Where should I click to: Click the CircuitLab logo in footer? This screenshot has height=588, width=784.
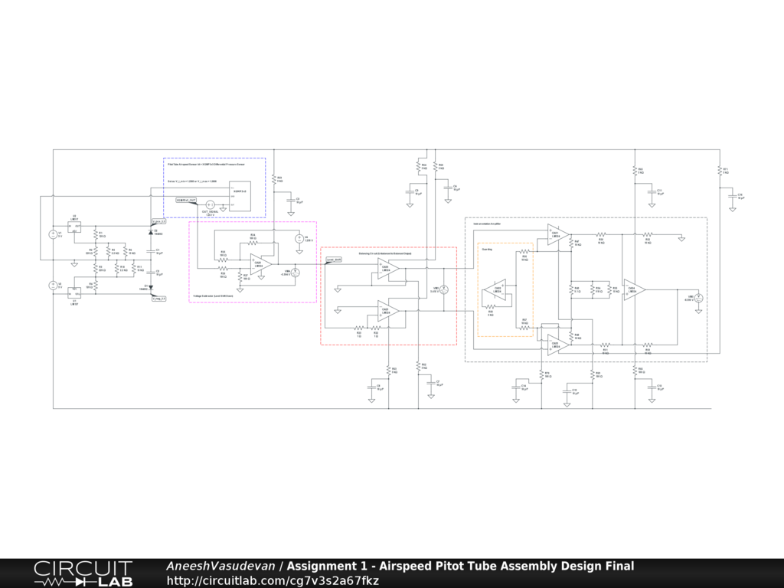83,573
